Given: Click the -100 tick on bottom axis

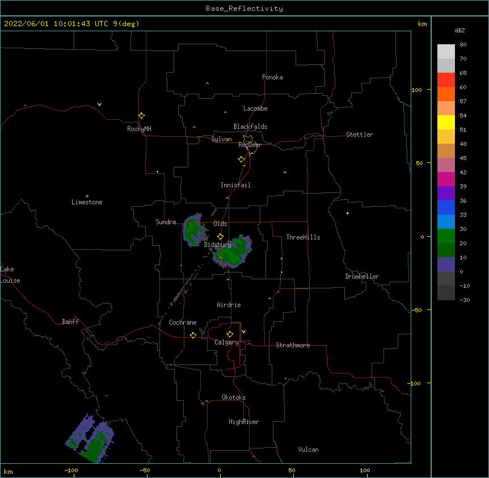Looking at the screenshot, I should [71, 470].
